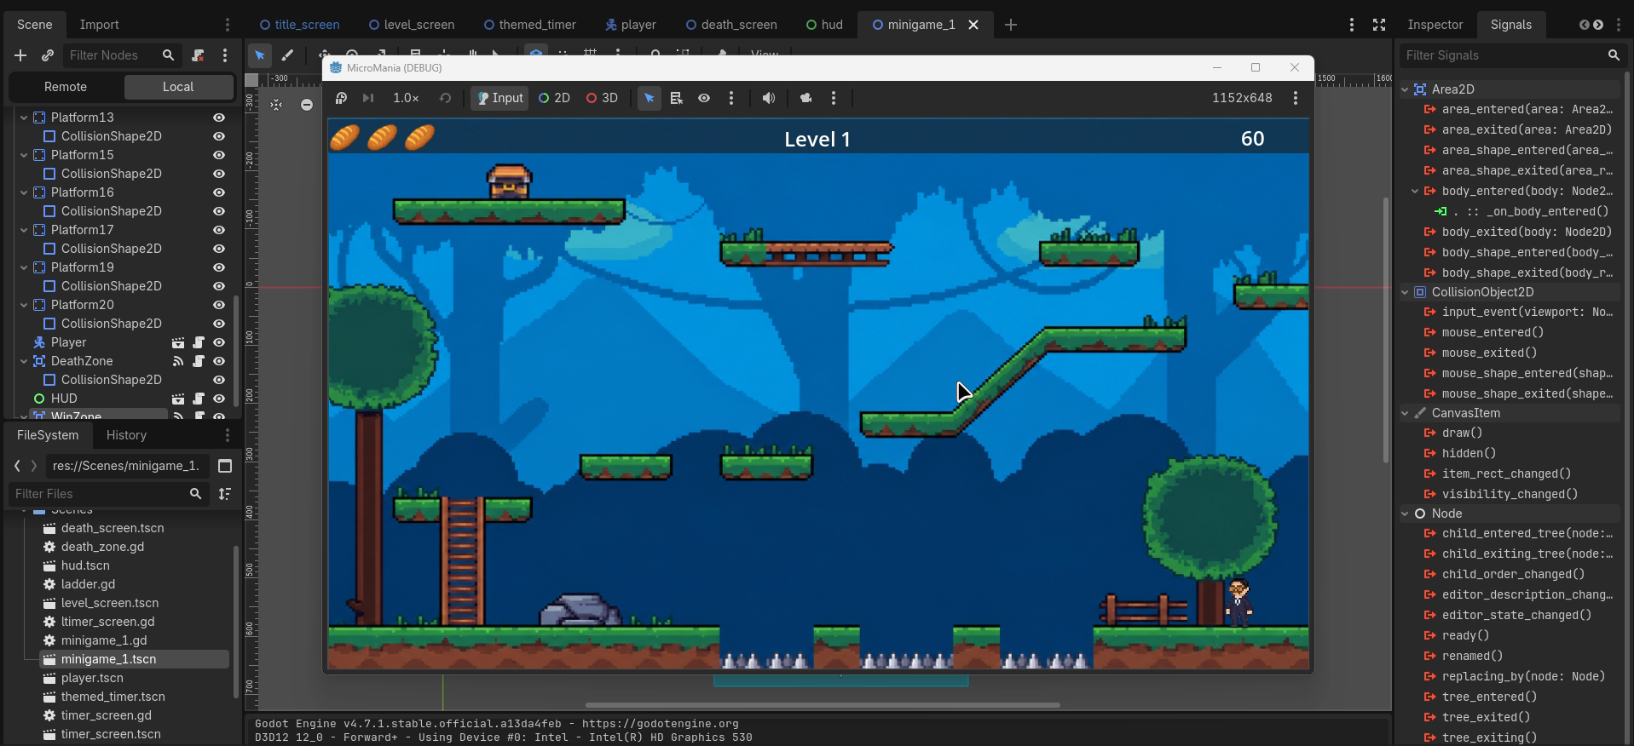Reset the game speed to default
The image size is (1634, 746).
(x=445, y=98)
